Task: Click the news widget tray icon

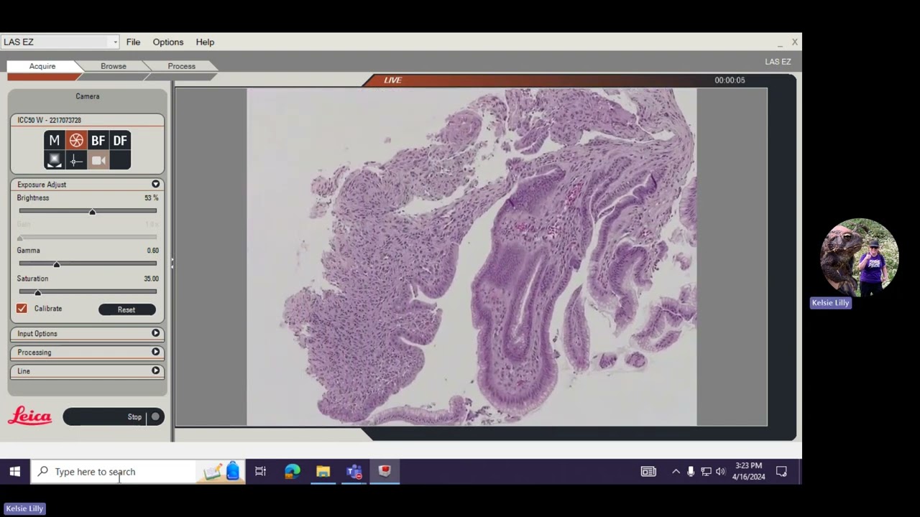Action: click(x=648, y=472)
